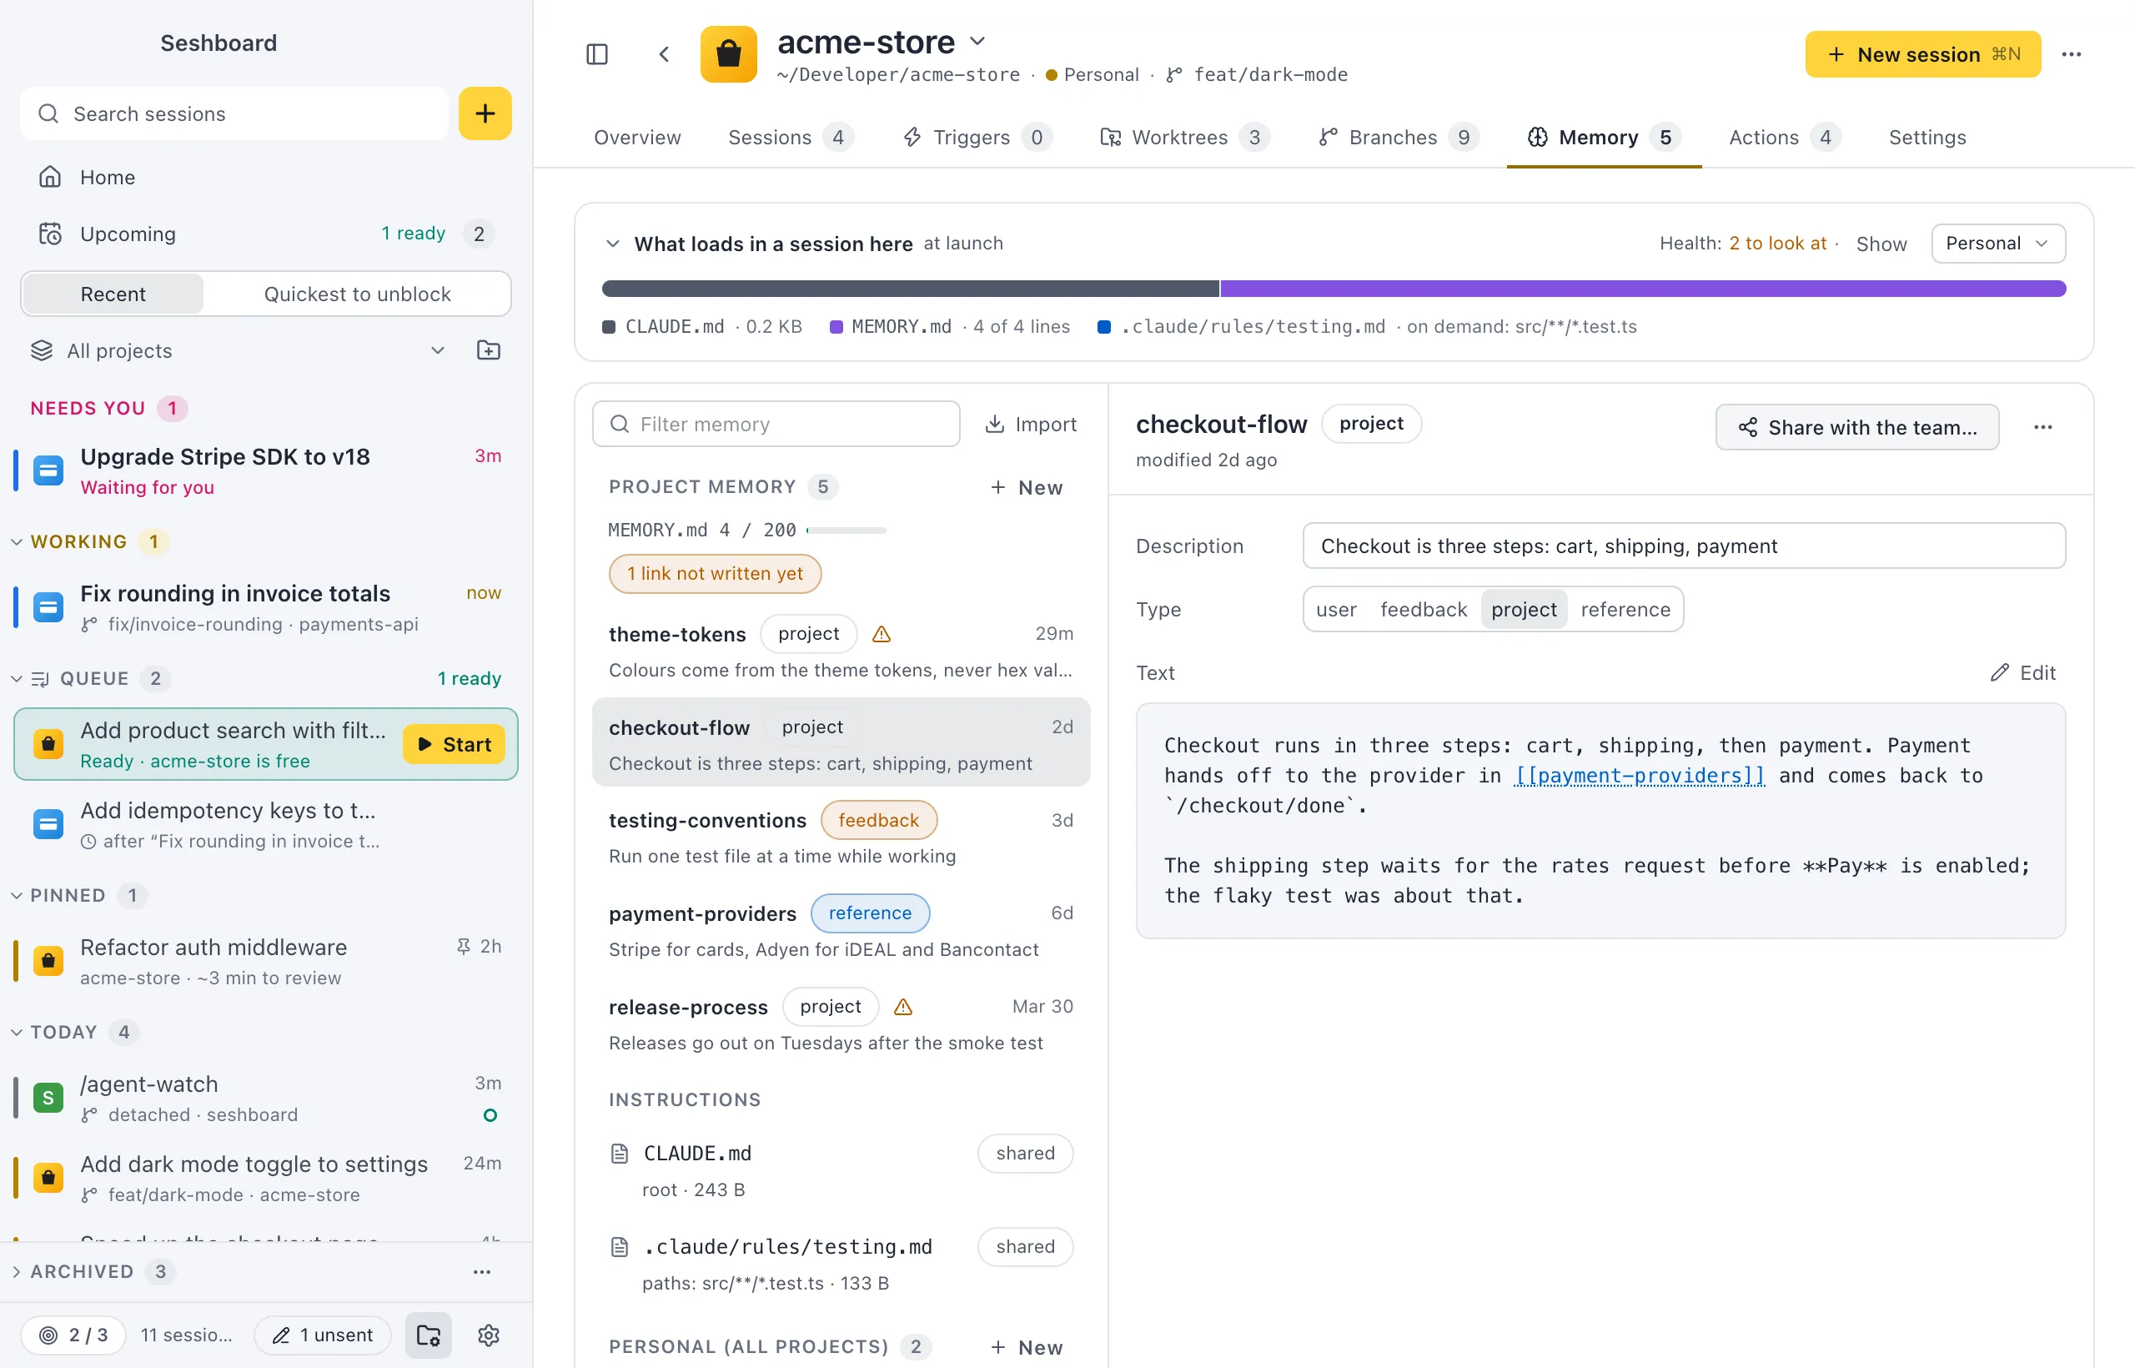
Task: Click the dark CLAUDE.md bar segment
Action: tap(911, 289)
